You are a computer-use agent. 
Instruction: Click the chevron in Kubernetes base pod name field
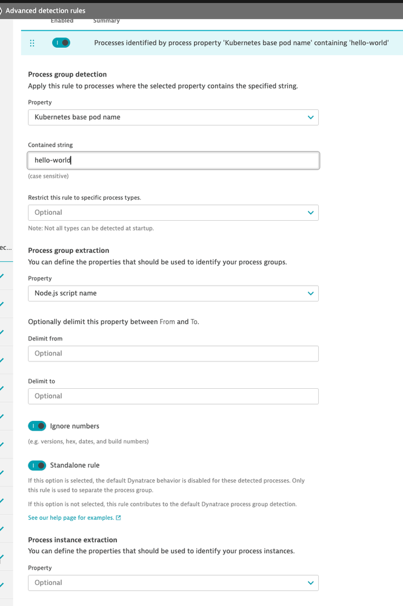click(310, 117)
